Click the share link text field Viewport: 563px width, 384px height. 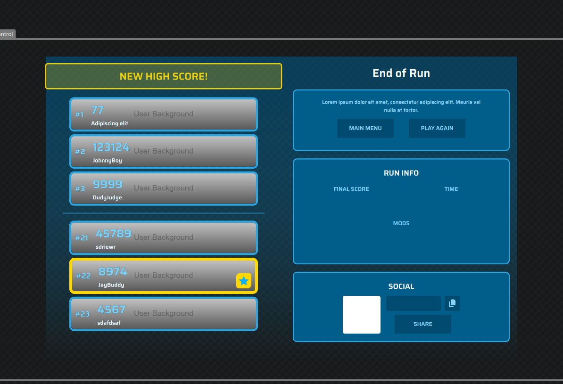[413, 303]
